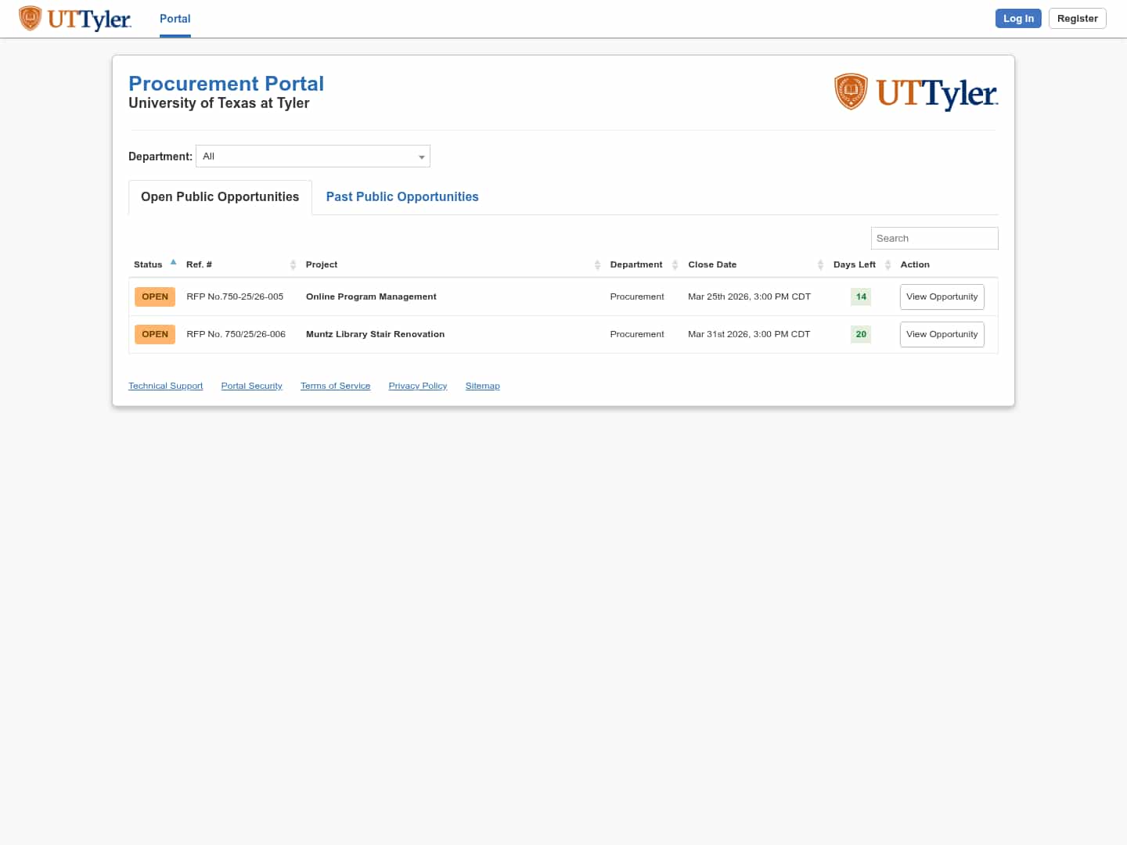Open the Department dropdown showing All

click(313, 156)
